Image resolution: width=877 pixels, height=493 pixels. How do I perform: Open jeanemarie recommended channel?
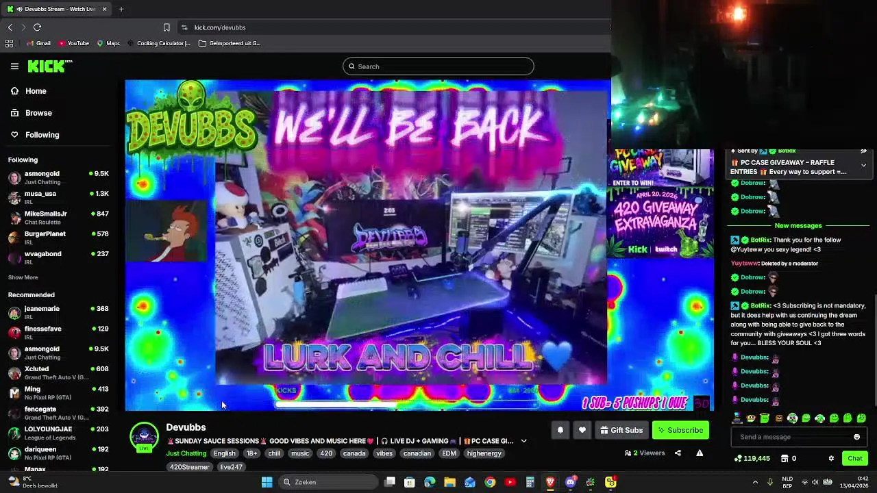pyautogui.click(x=58, y=312)
